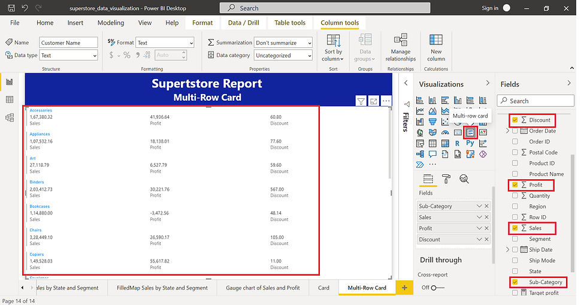Viewport: 587px width, 305px height.
Task: Select the Multi-row card visual
Action: 470,132
